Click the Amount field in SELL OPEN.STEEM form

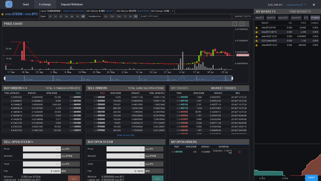pos(42,156)
